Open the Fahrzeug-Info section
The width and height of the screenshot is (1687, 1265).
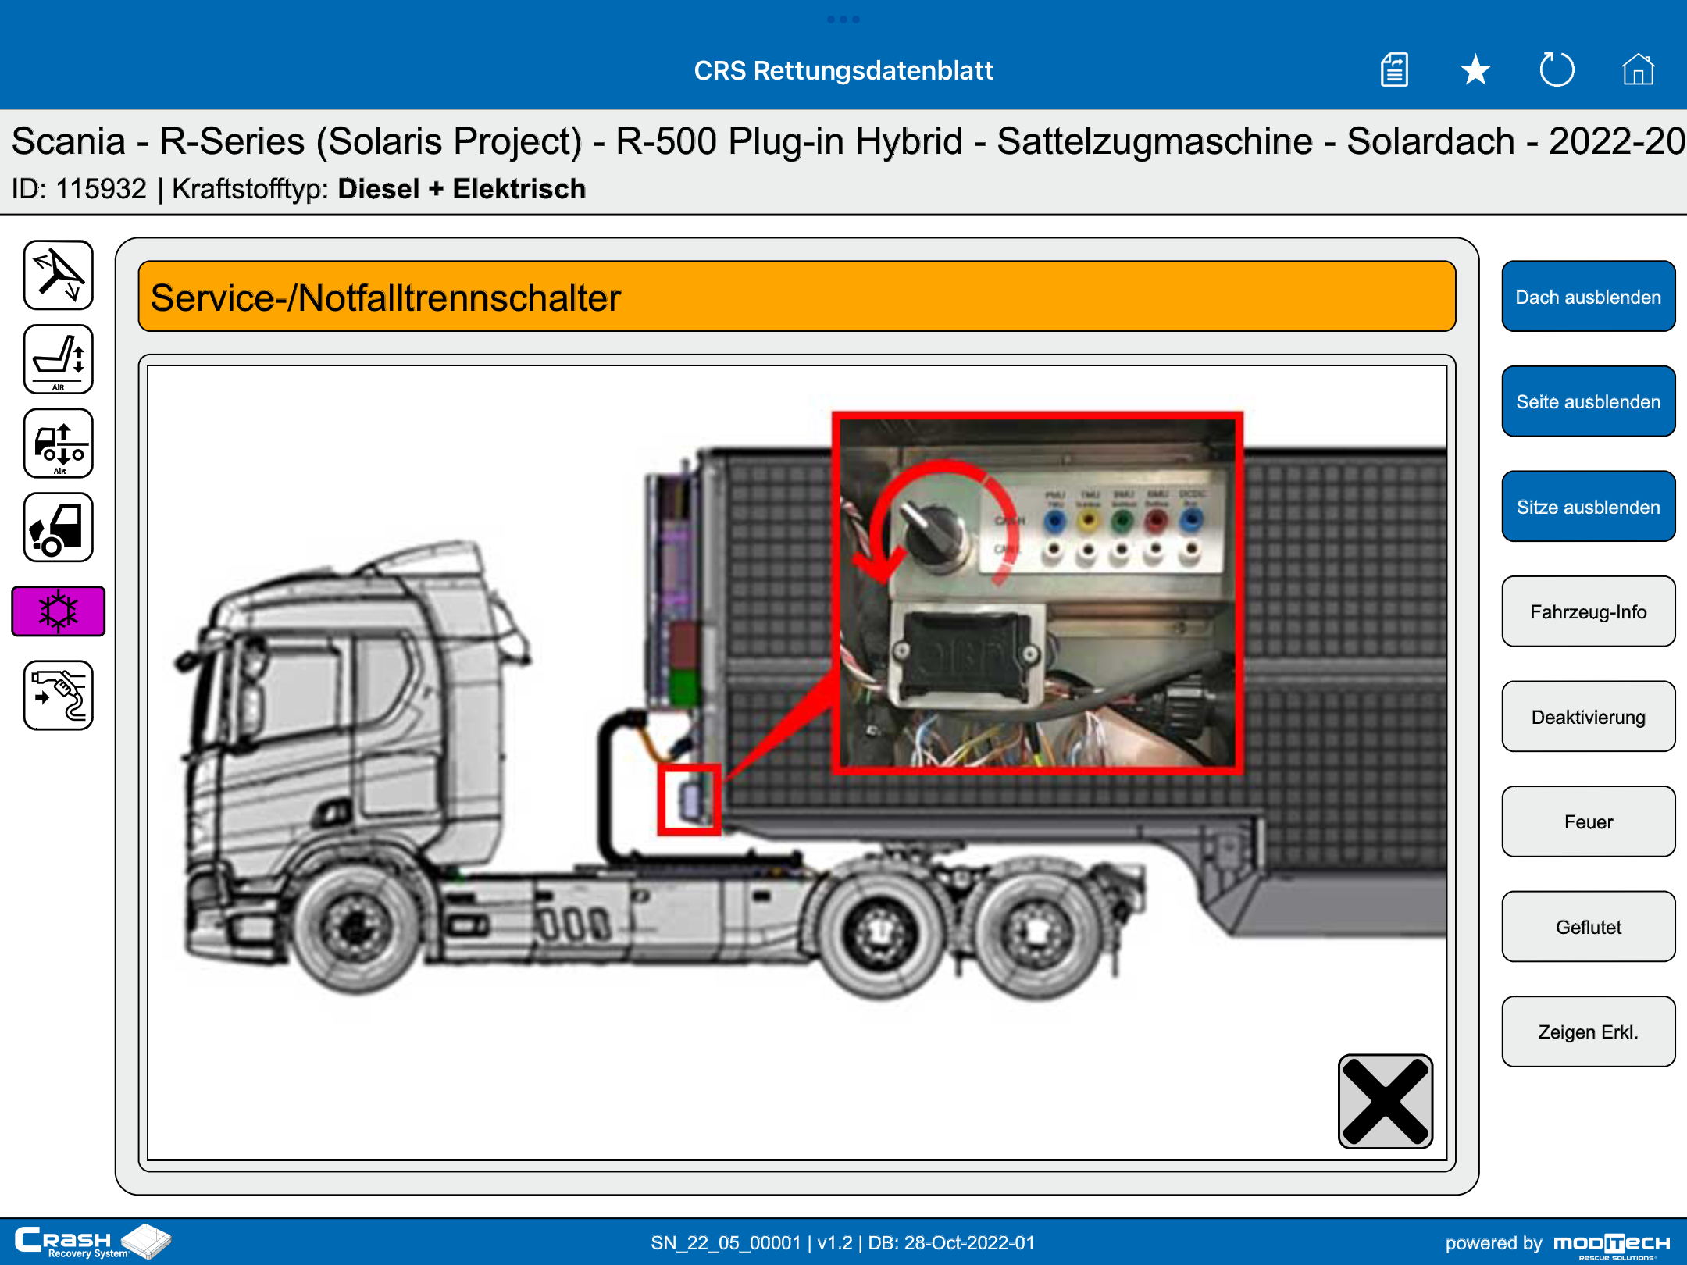tap(1588, 611)
